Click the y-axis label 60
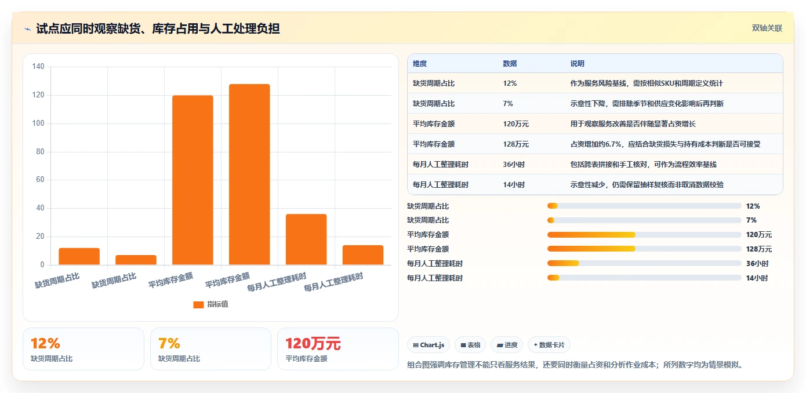 tap(40, 180)
